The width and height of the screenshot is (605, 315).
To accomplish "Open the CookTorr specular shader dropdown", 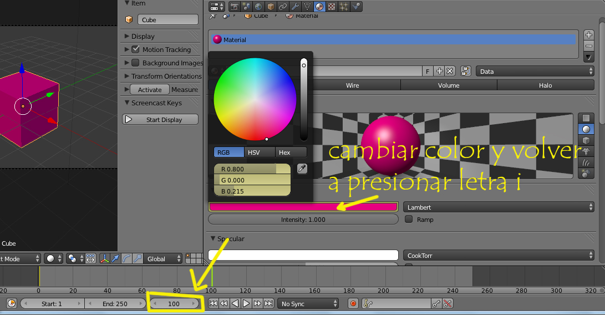I will point(499,256).
